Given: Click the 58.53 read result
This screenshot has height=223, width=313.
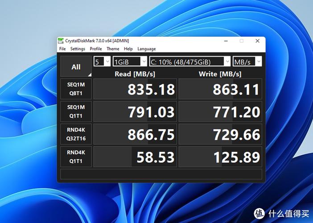Looking at the screenshot, I should [135, 157].
